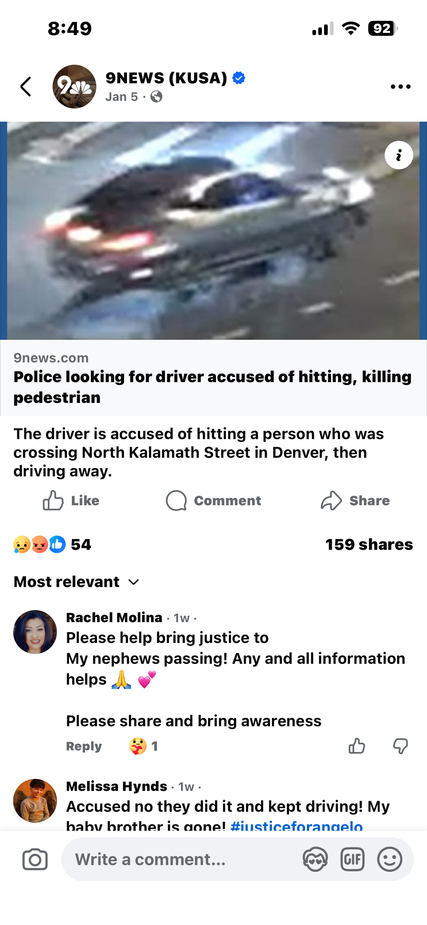Reply to Rachel Molina's comment
Screen dimensions: 427x925
[x=84, y=746]
